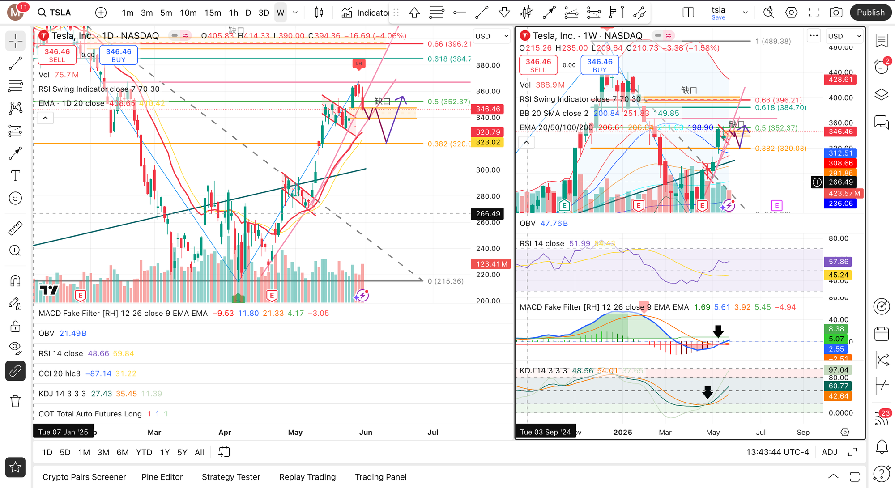Viewport: 895px width, 488px height.
Task: Select the measure ruler tool
Action: pyautogui.click(x=15, y=228)
